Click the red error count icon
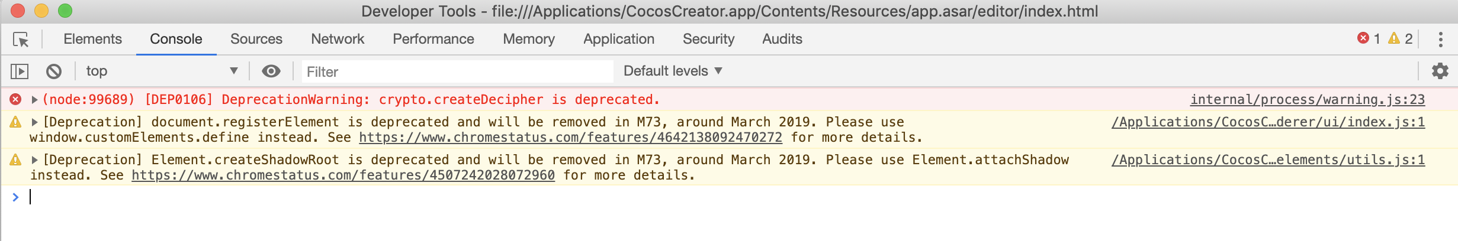Viewport: 1458px width, 241px height. click(x=1363, y=38)
